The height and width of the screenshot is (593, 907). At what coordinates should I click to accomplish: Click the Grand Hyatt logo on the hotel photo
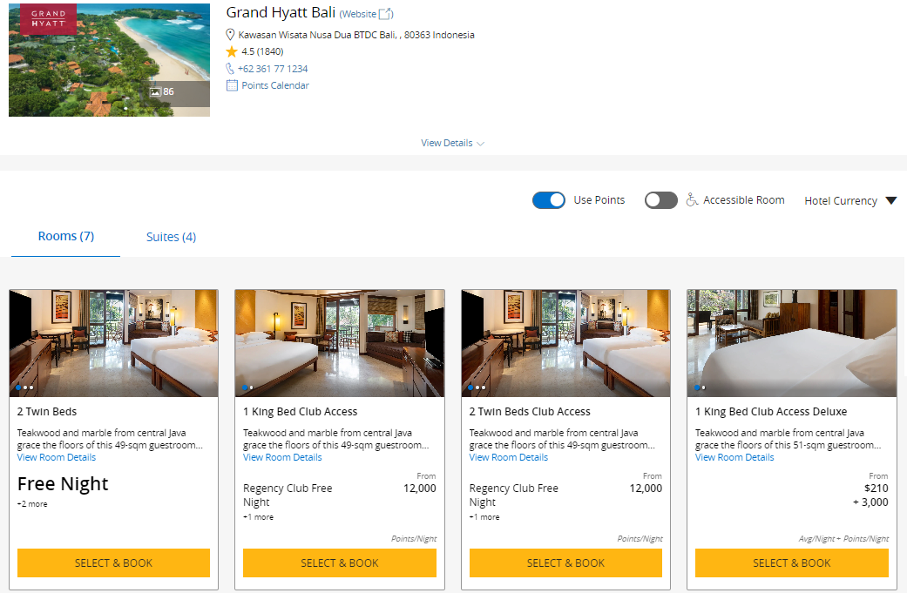[x=48, y=17]
